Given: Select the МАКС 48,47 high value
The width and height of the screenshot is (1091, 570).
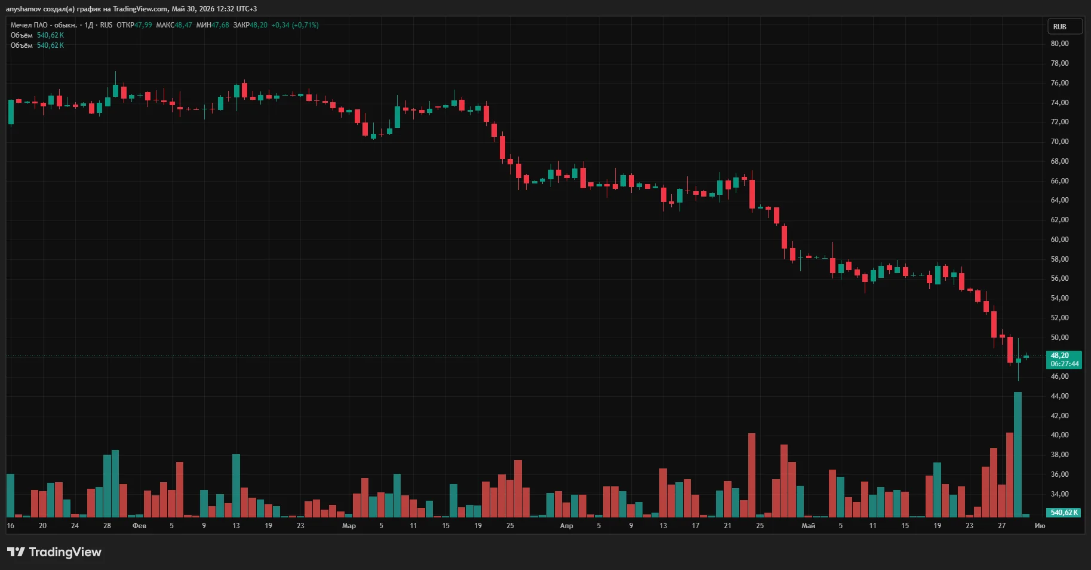Looking at the screenshot, I should point(174,25).
